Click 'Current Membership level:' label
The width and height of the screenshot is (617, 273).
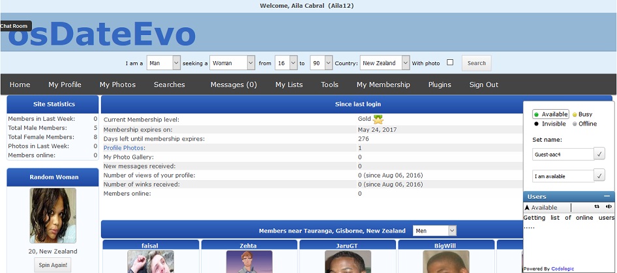click(x=142, y=120)
